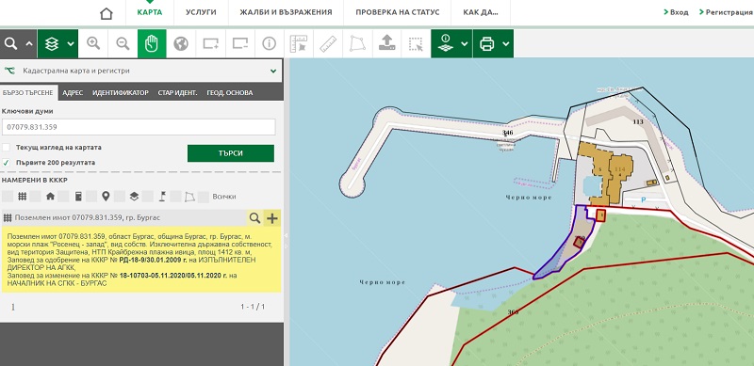Choose the ruler distance measure tool
The width and height of the screenshot is (754, 366).
[327, 43]
